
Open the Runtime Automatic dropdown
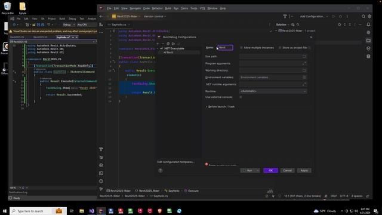[273, 91]
